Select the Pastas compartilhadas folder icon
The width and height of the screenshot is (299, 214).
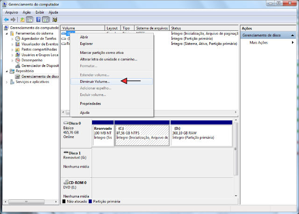tap(18, 50)
